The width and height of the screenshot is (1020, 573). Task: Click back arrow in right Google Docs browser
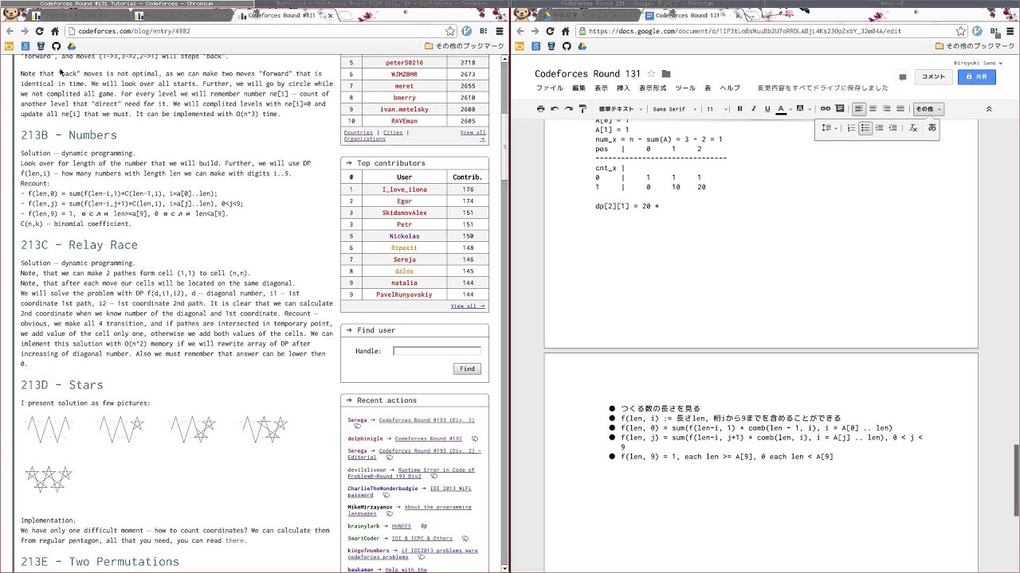(520, 31)
